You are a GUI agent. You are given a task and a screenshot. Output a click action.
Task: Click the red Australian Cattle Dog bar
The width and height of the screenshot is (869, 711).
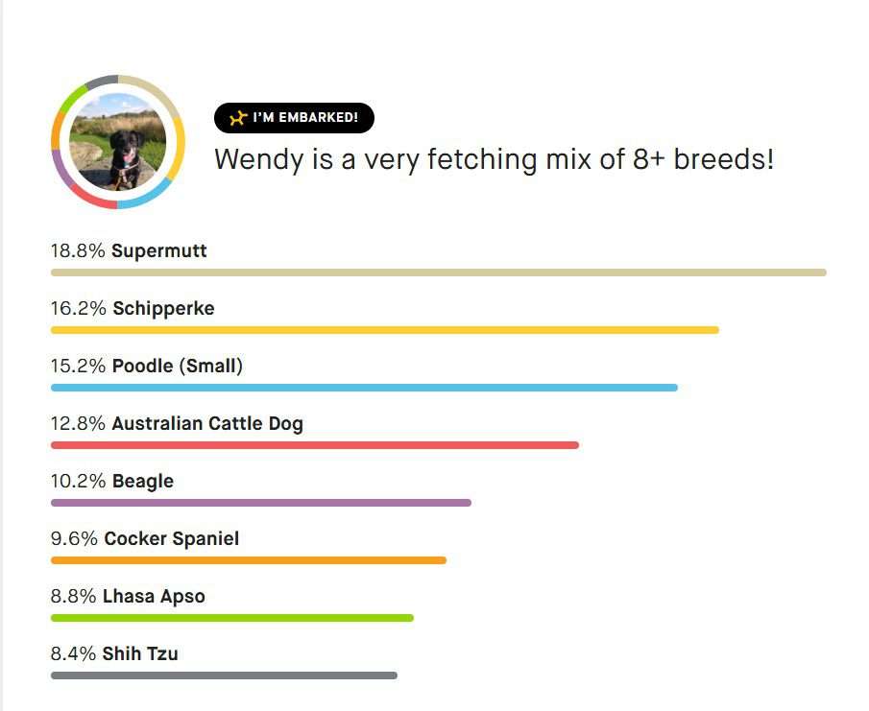tap(315, 445)
